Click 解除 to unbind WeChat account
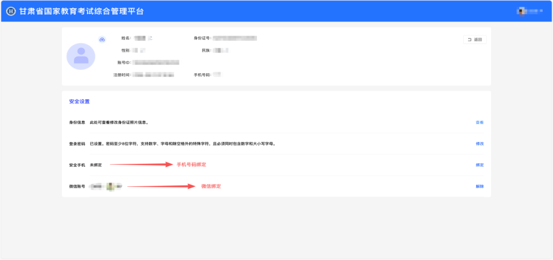This screenshot has height=260, width=553. tap(479, 186)
